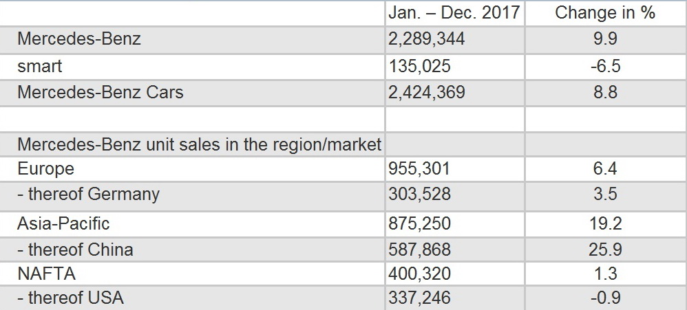Click the 303,528 Germany sales value
Screen dimensions: 687x310
[x=419, y=194]
